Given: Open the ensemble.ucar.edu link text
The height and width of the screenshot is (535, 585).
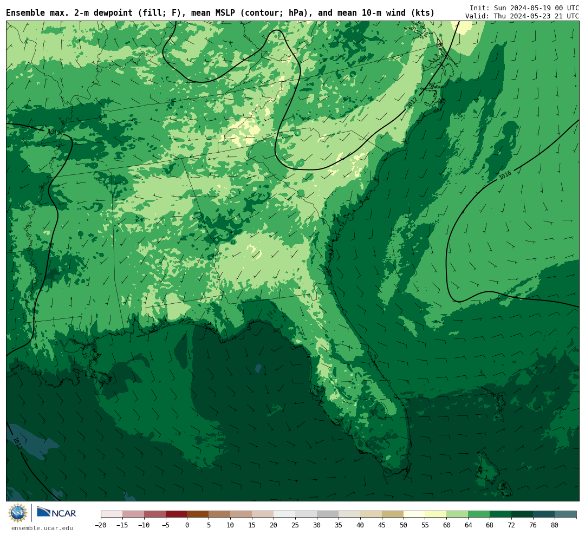Looking at the screenshot, I should [x=42, y=528].
